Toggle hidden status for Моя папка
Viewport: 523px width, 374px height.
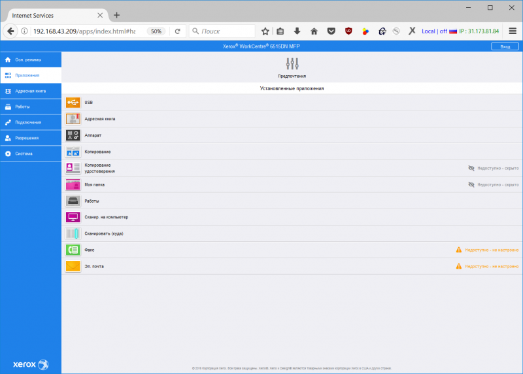click(472, 184)
